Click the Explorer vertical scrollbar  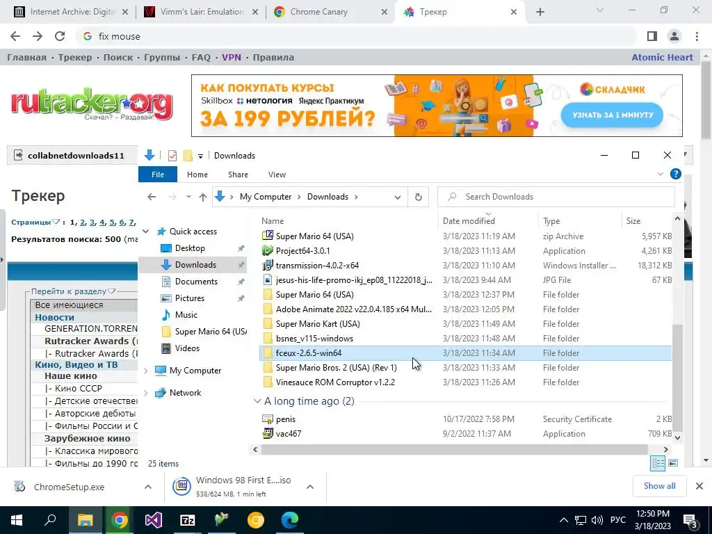click(x=677, y=379)
